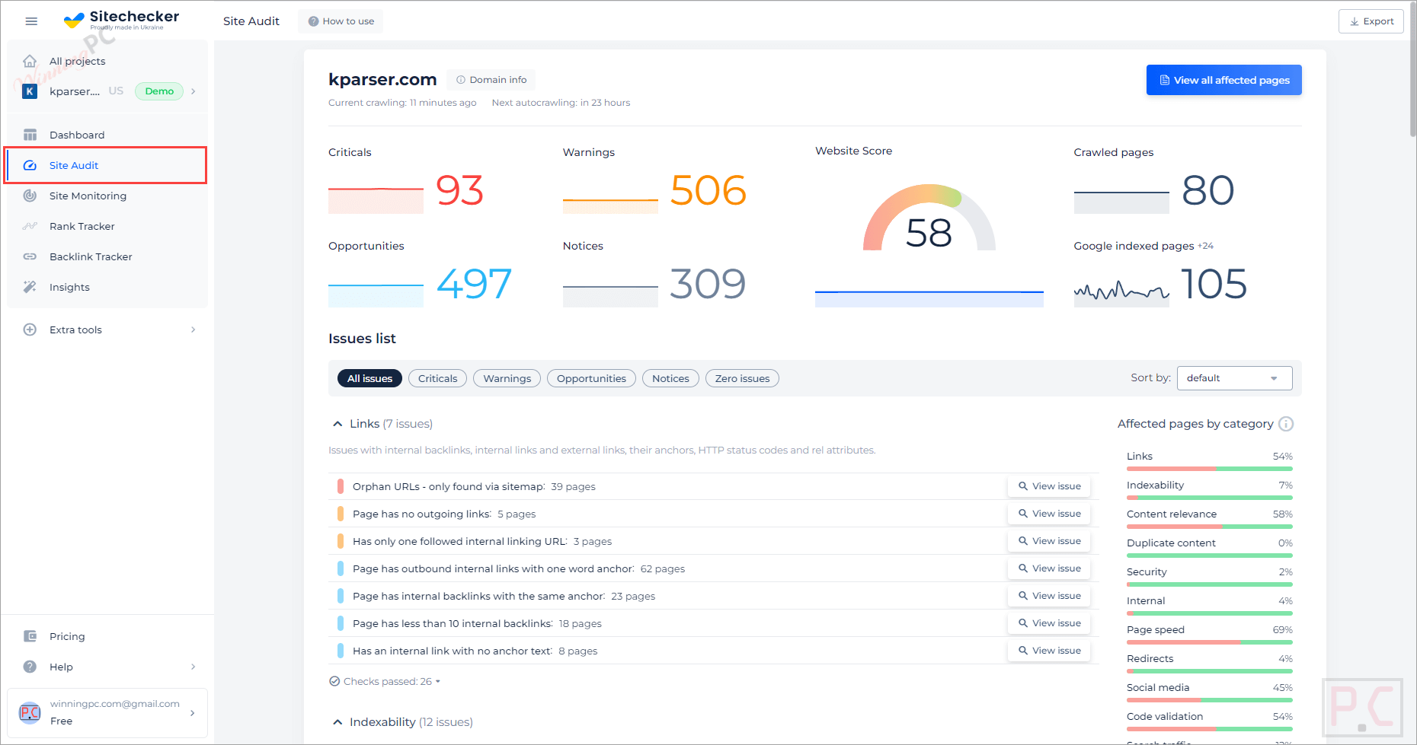1417x745 pixels.
Task: Open the Sort by default dropdown
Action: coord(1234,378)
